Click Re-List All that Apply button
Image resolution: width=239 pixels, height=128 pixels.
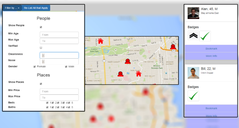(36, 8)
